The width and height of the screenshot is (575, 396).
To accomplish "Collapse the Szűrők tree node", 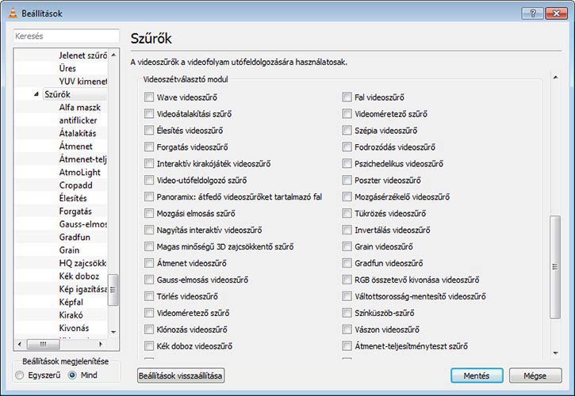I will 36,95.
